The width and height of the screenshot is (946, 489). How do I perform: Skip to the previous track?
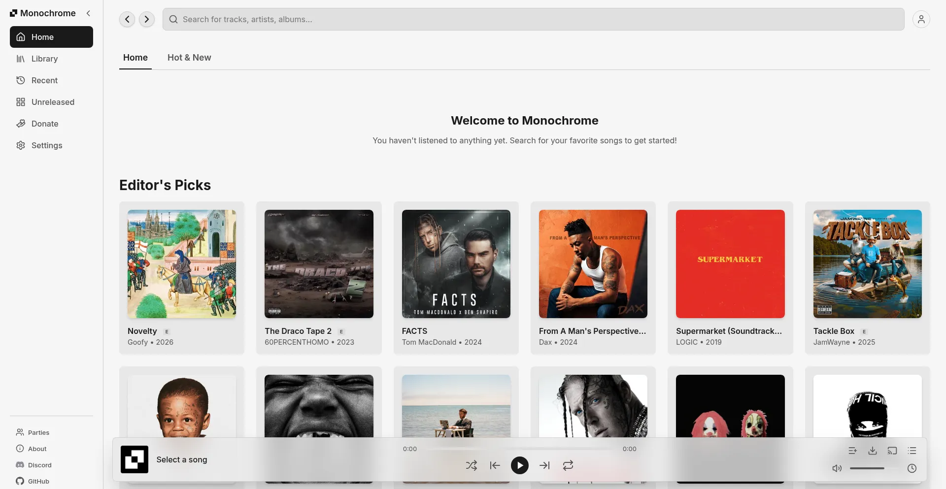click(x=495, y=465)
